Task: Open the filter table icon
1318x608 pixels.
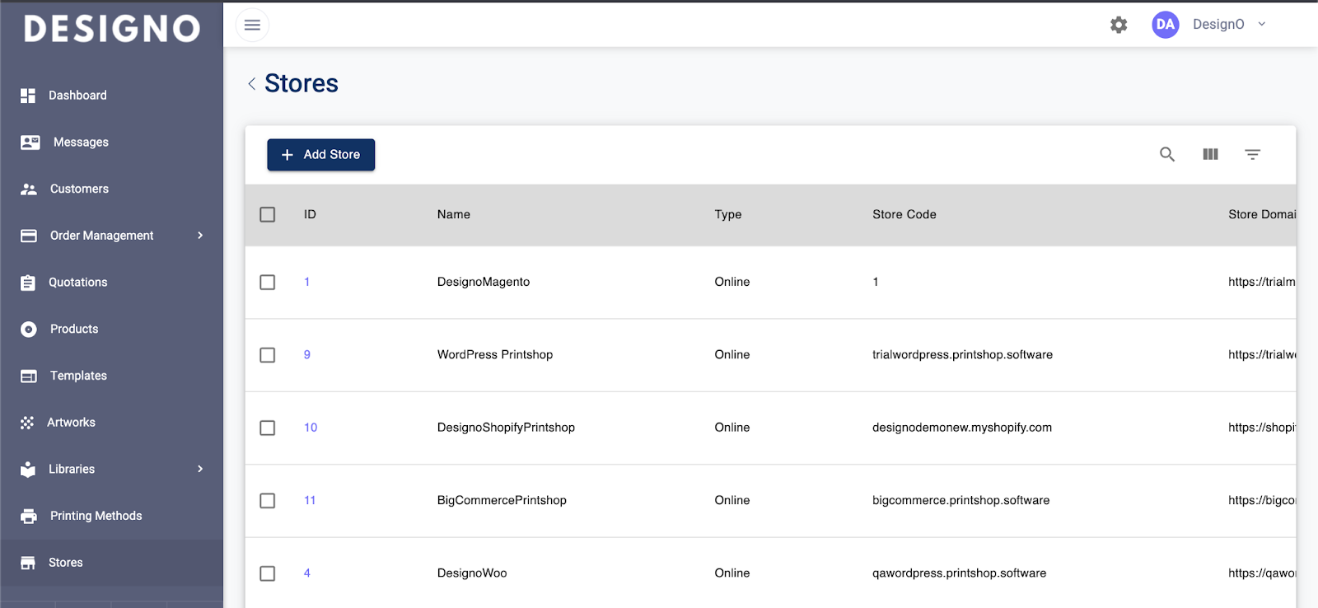Action: [x=1252, y=154]
